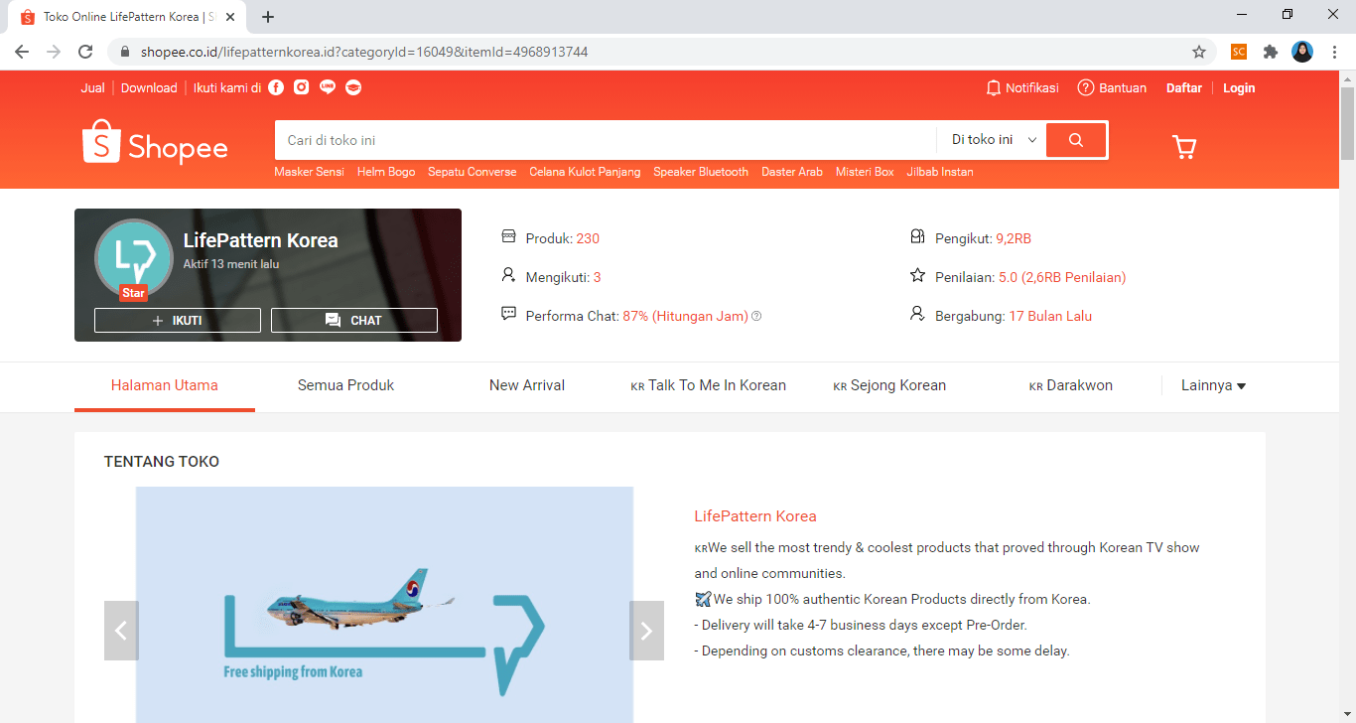View site security lock information
1356x723 pixels.
125,52
